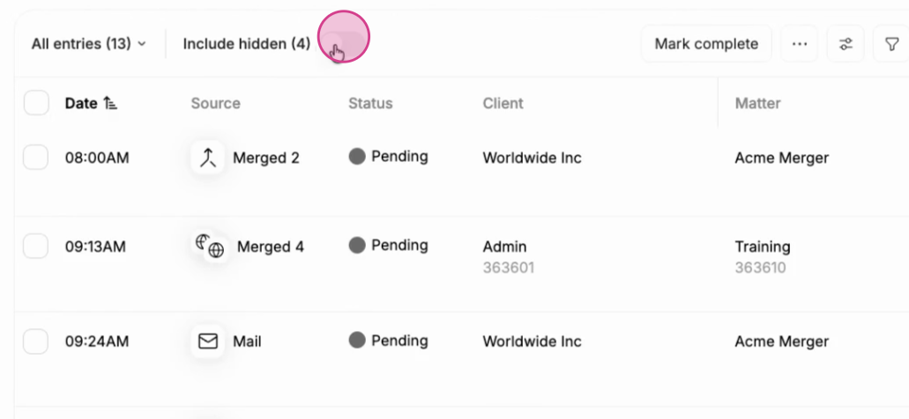Open the three-dot more options menu
The height and width of the screenshot is (419, 909).
tap(800, 44)
